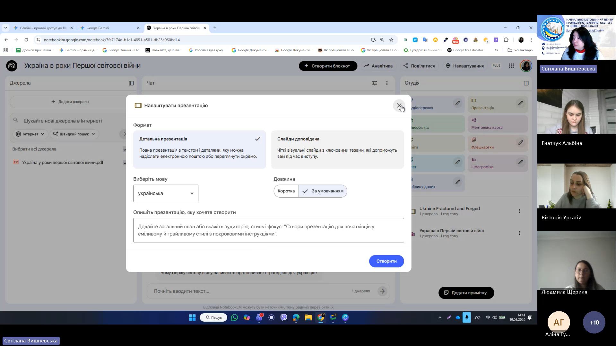Set length to За умовчанням
The height and width of the screenshot is (346, 616).
323,191
